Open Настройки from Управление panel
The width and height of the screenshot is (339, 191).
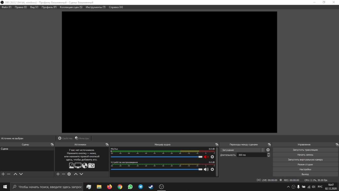(305, 169)
